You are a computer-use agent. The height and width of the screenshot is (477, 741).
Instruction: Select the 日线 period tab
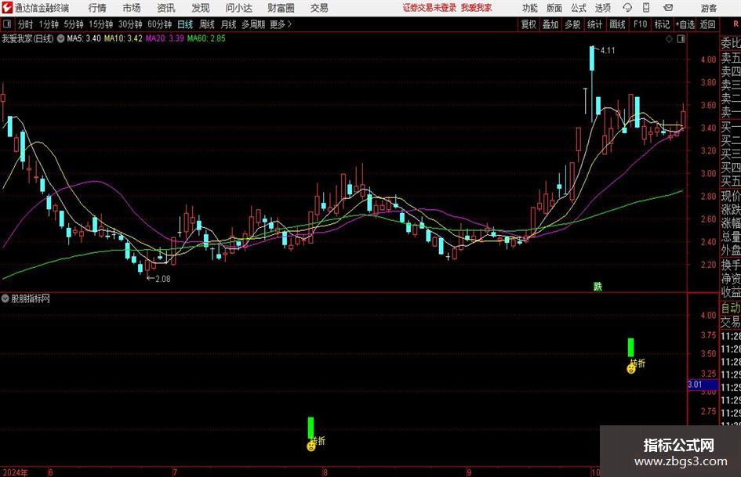tap(185, 24)
